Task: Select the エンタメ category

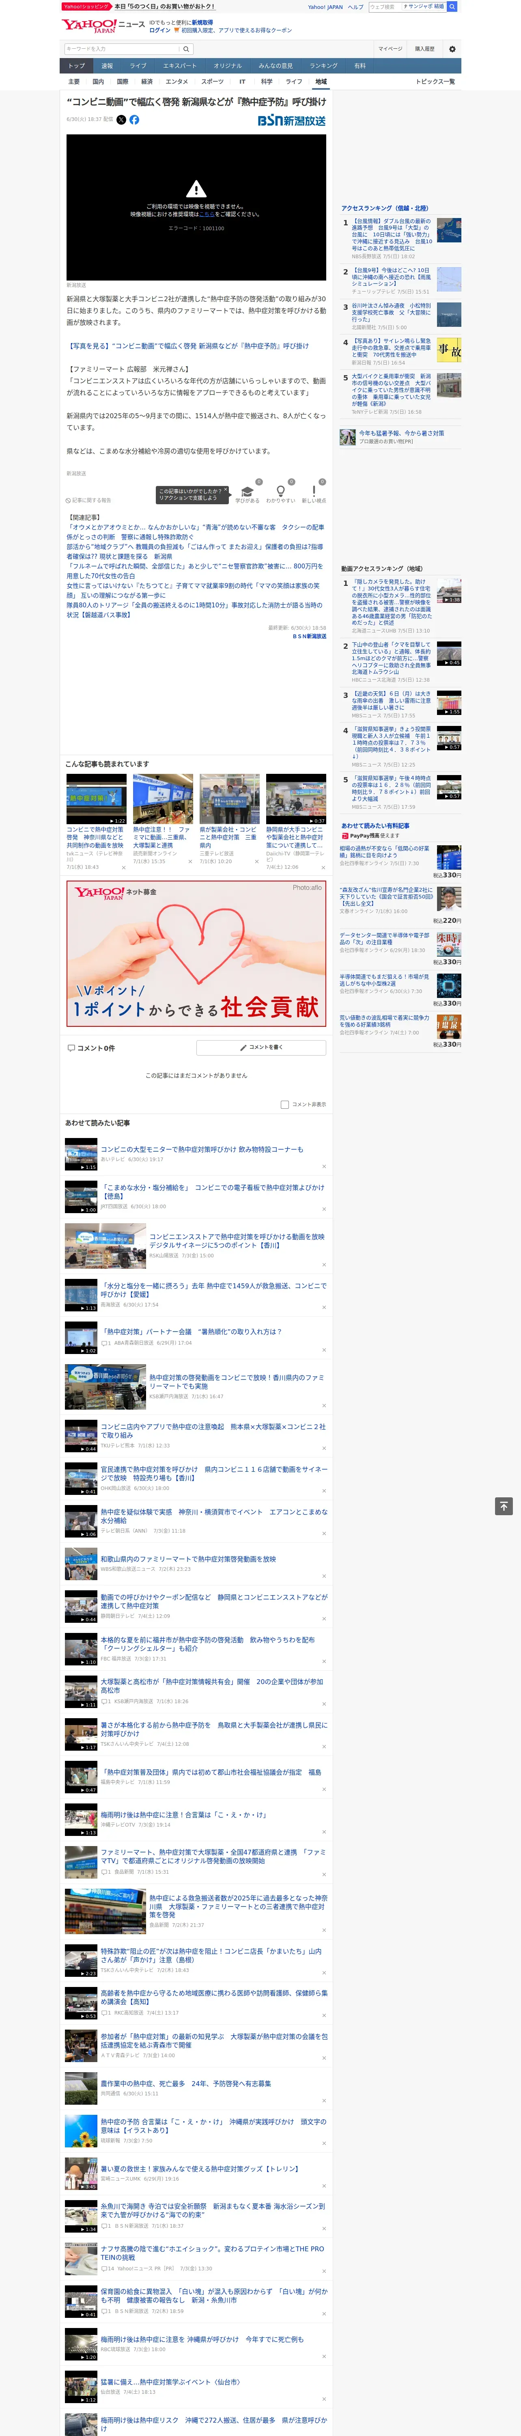Action: point(177,82)
